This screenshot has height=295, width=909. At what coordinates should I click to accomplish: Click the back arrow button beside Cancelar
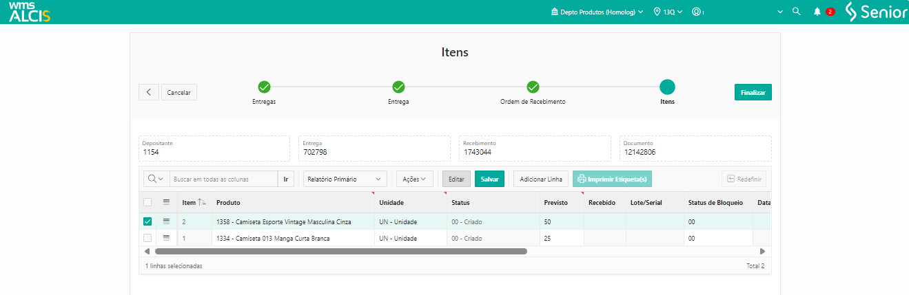pos(148,92)
